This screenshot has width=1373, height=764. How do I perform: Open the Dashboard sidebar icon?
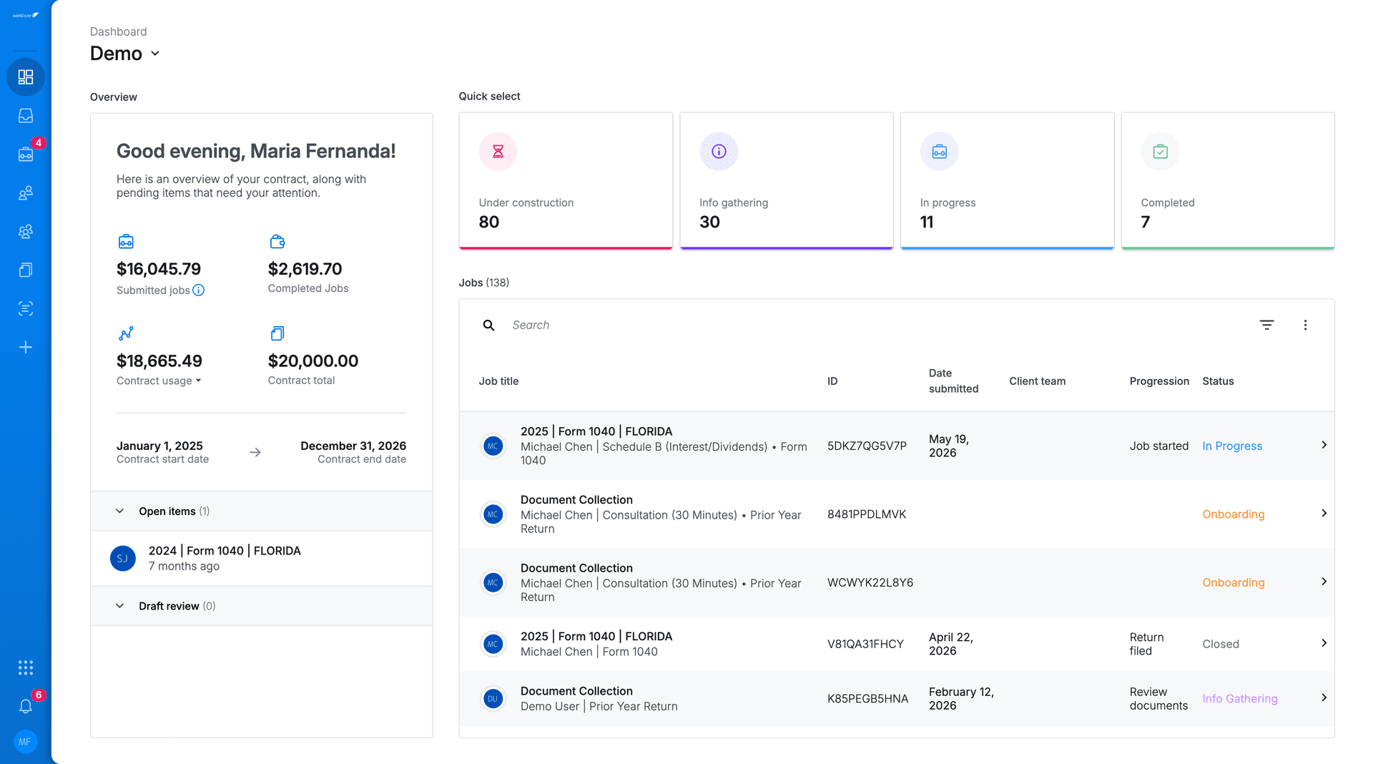point(26,77)
